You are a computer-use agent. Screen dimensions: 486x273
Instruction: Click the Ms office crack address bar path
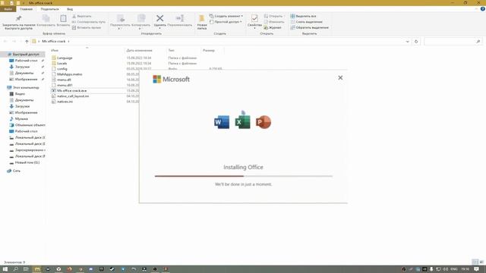pos(54,41)
